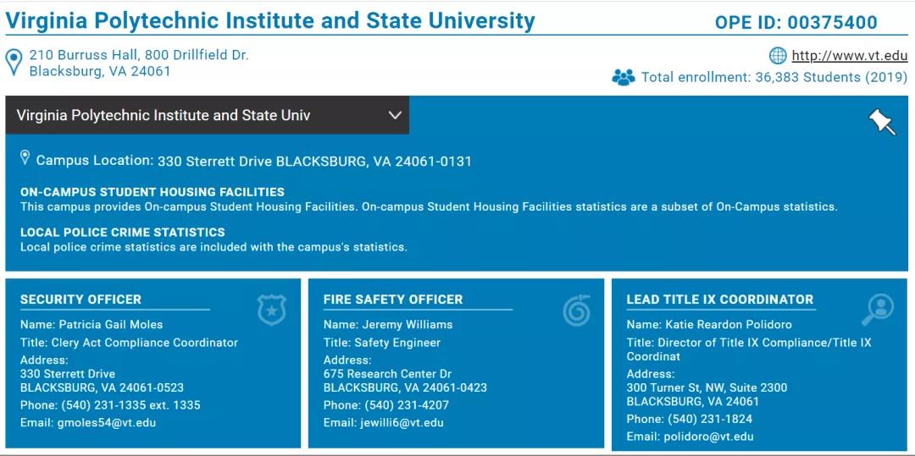Click the gmoles54@vt.edu email address

[106, 423]
